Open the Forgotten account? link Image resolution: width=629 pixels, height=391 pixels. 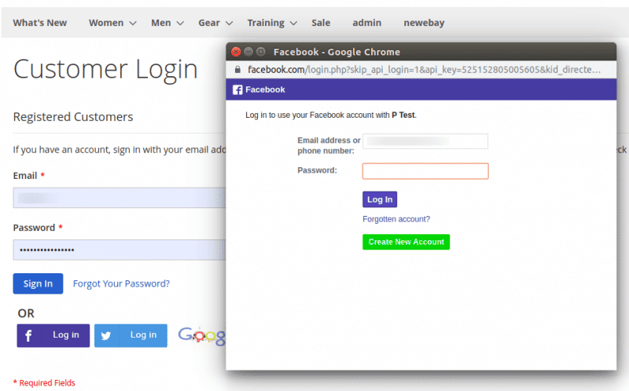pyautogui.click(x=396, y=219)
